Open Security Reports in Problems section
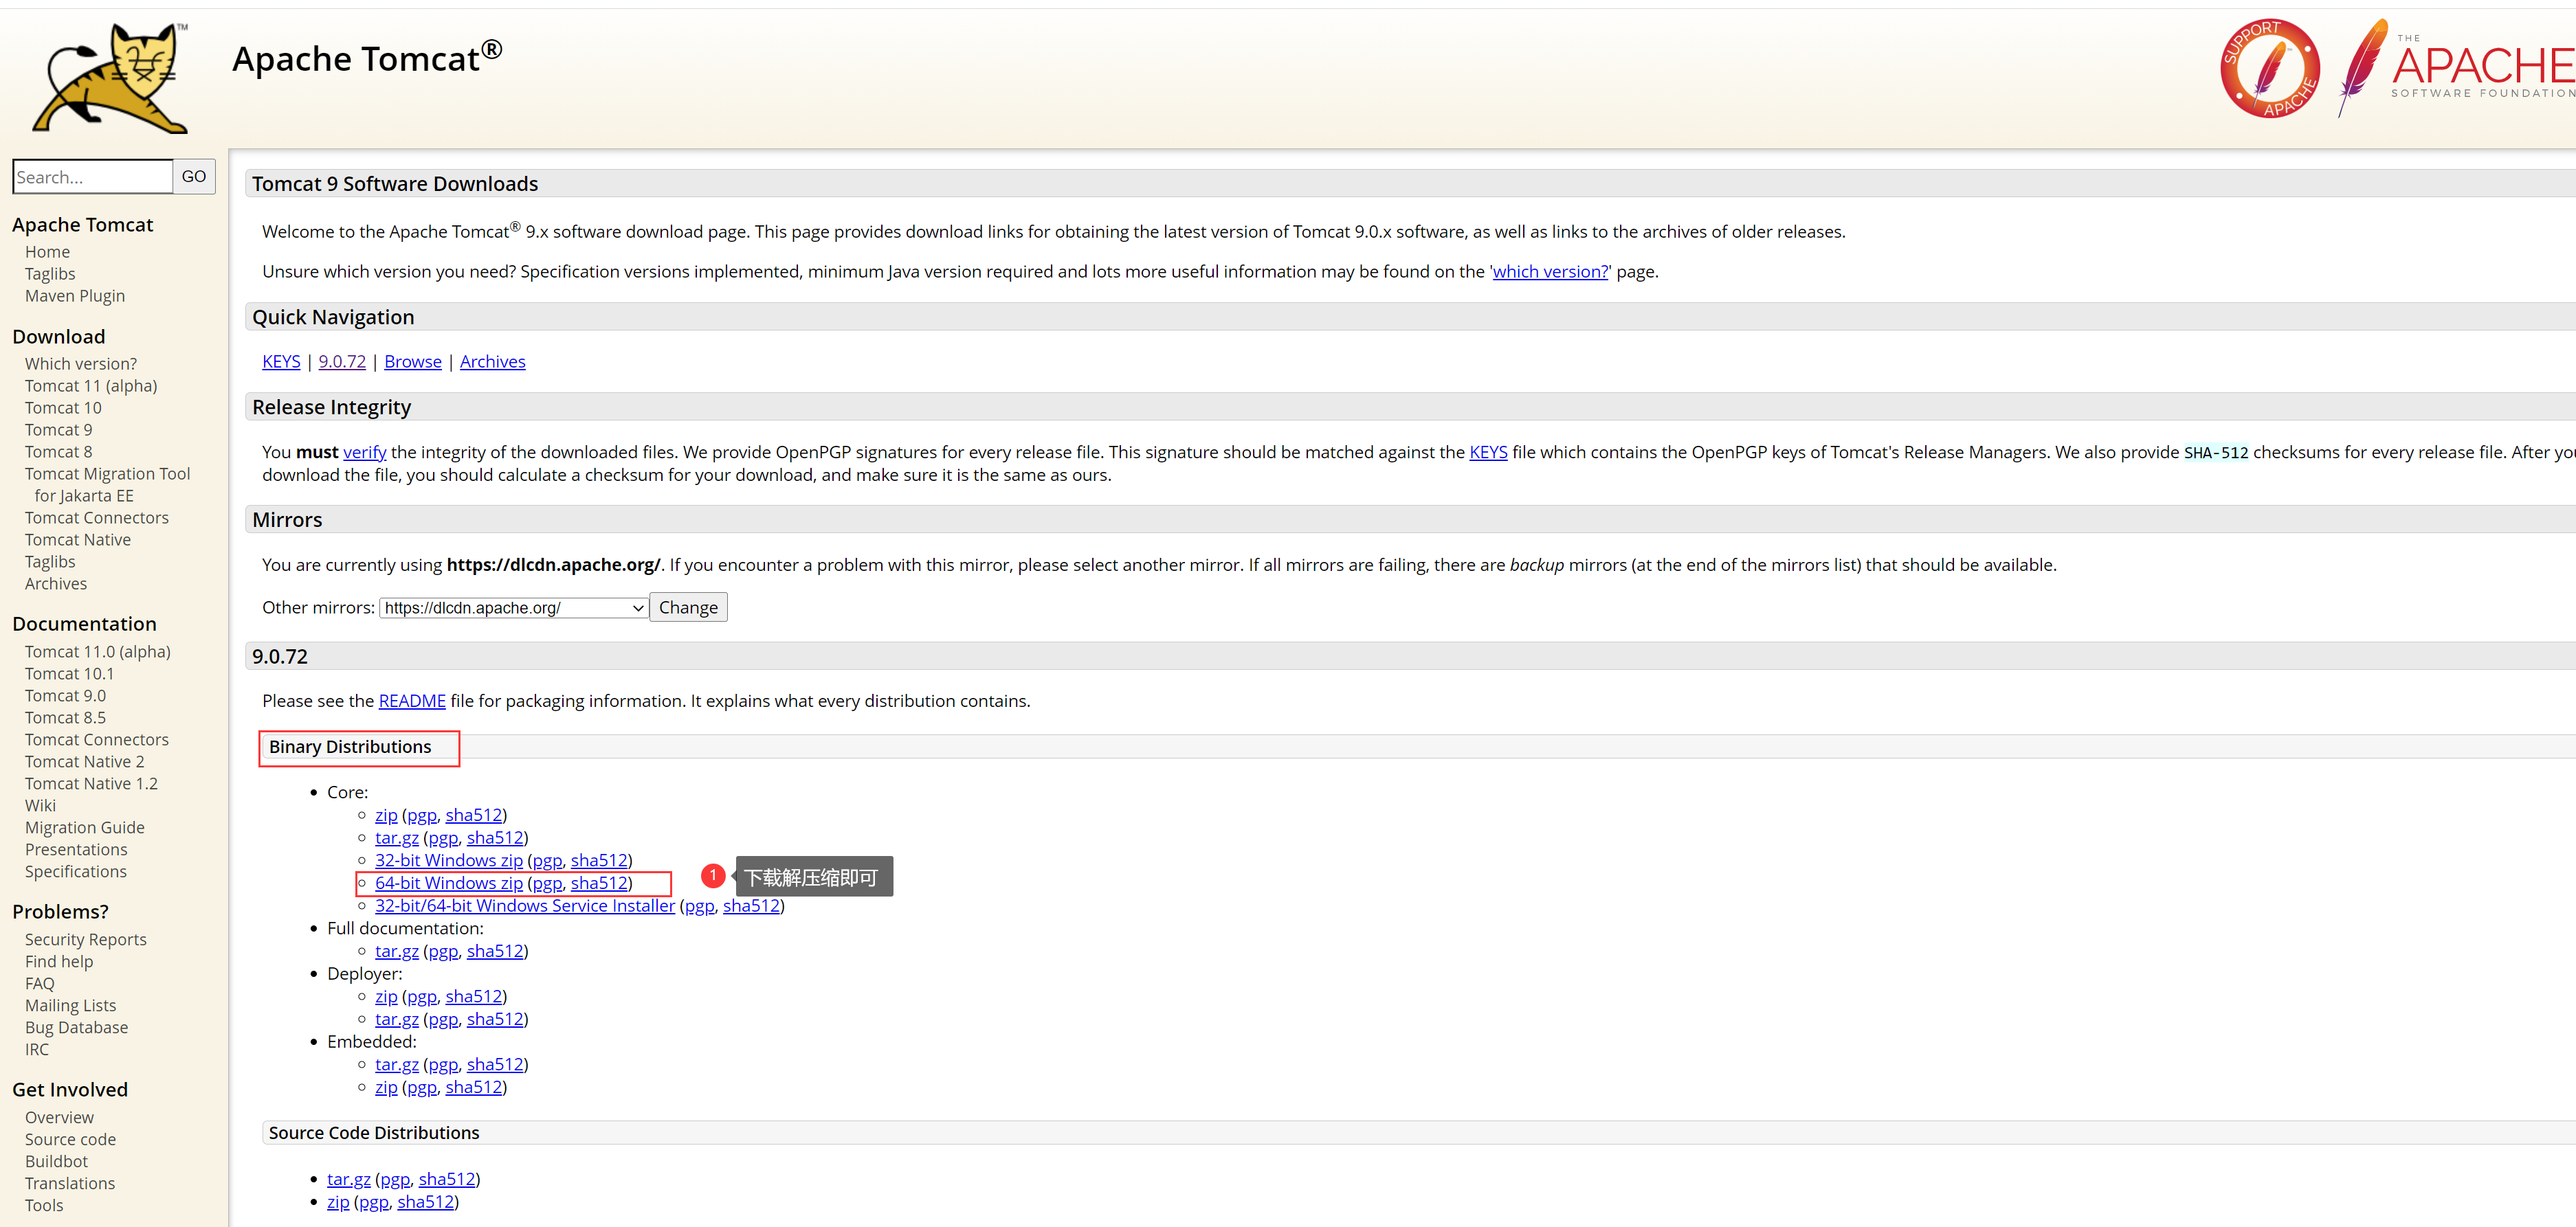Screen dimensions: 2576x1227 (85, 939)
